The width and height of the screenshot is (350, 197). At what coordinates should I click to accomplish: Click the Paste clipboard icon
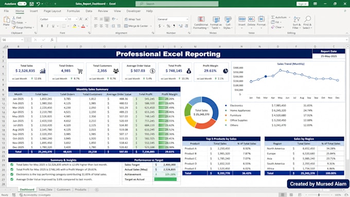pyautogui.click(x=6, y=20)
